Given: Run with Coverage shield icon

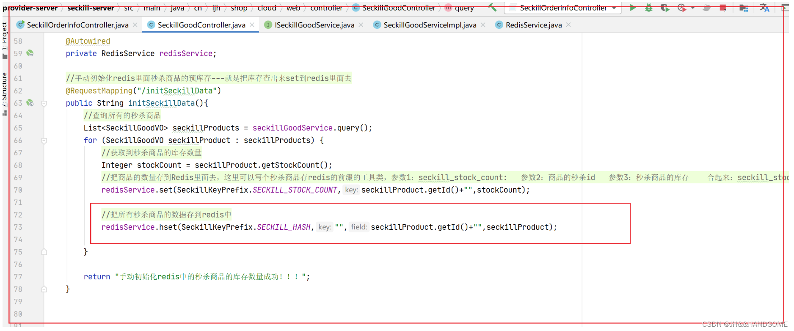Looking at the screenshot, I should [x=665, y=8].
